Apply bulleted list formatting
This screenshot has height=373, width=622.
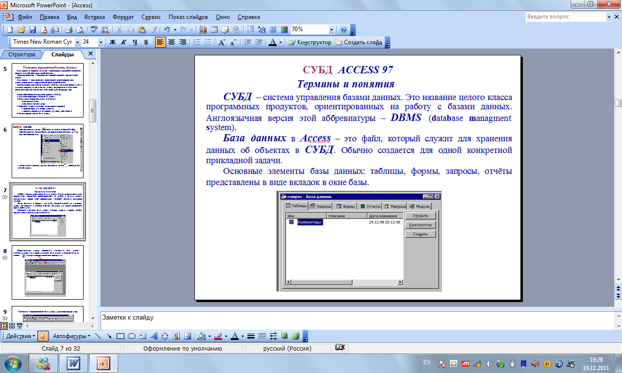(208, 42)
